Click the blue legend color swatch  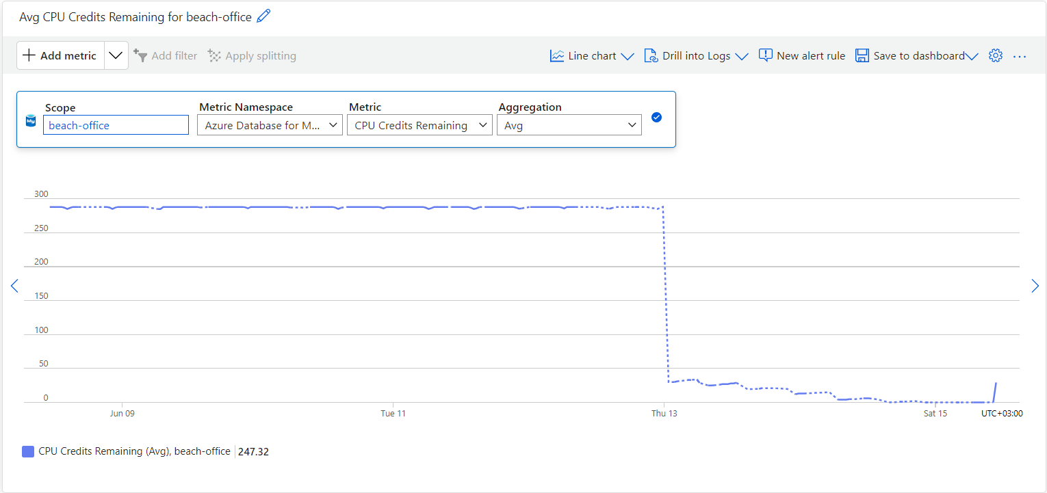[27, 451]
